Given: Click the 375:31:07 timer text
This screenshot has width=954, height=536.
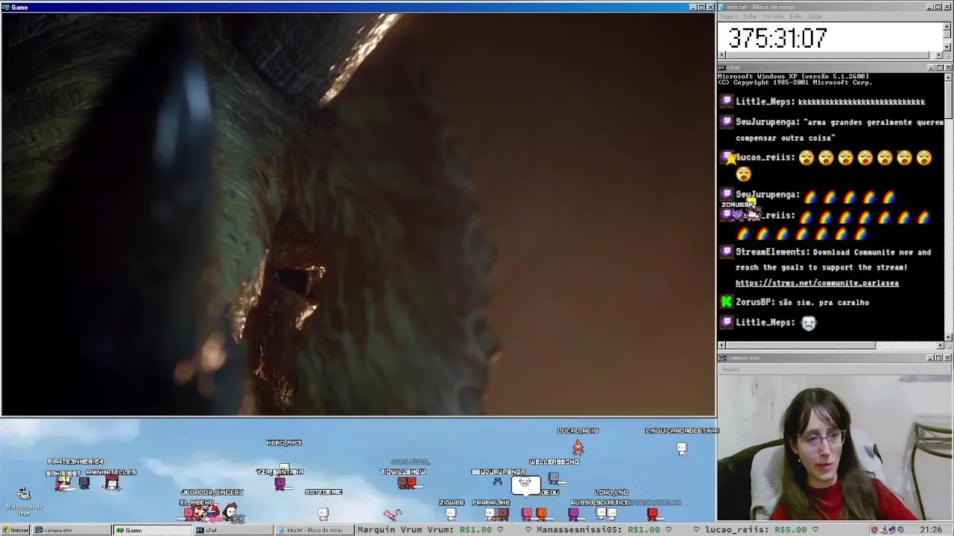Looking at the screenshot, I should point(777,38).
